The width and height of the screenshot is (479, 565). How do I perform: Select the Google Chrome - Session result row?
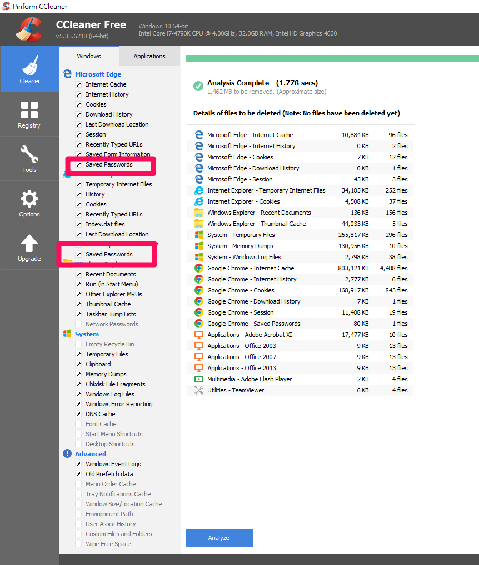click(301, 312)
